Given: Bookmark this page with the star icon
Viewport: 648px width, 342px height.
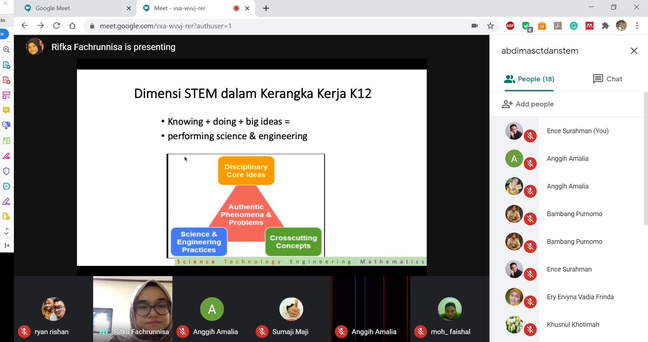Looking at the screenshot, I should 490,26.
